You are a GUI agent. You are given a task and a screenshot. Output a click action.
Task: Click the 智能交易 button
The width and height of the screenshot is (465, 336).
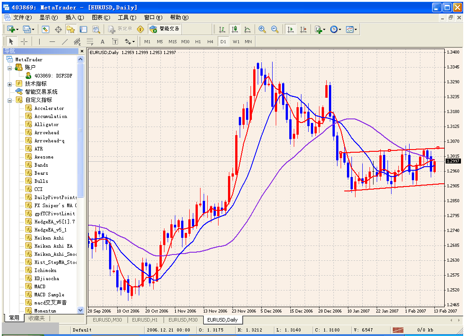pyautogui.click(x=165, y=29)
